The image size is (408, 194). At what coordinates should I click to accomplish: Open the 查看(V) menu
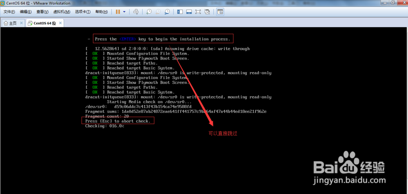pos(42,12)
